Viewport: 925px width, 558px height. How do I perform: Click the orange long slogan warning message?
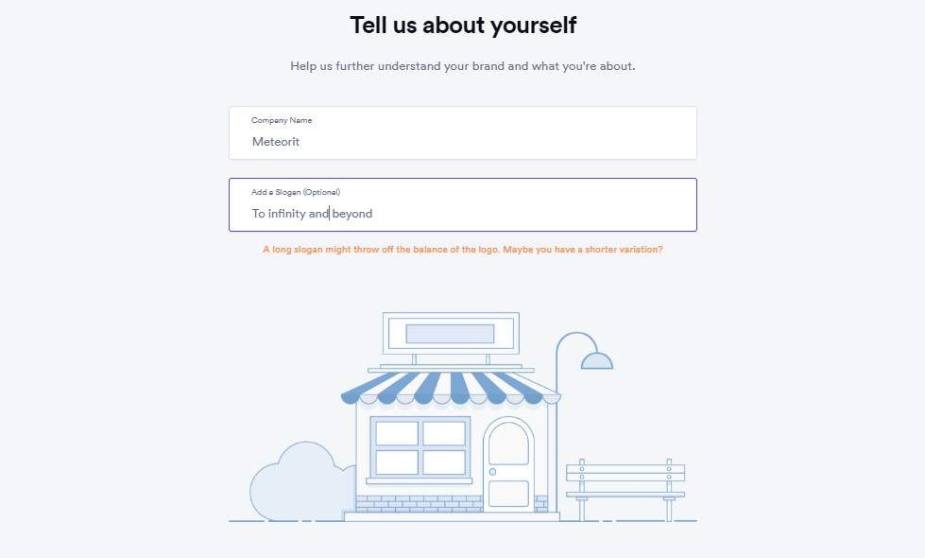coord(463,250)
